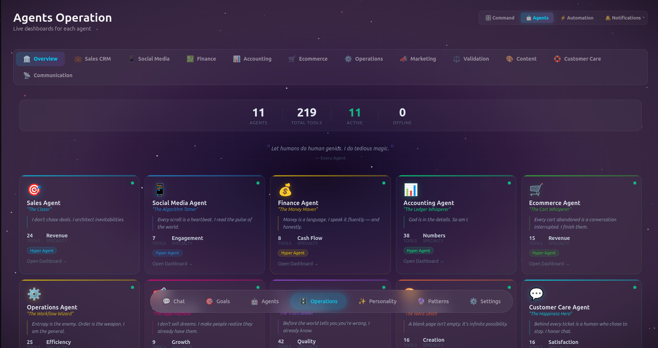The width and height of the screenshot is (658, 348).
Task: Click Hyper Agent badge on Accounting Agent card
Action: point(418,251)
